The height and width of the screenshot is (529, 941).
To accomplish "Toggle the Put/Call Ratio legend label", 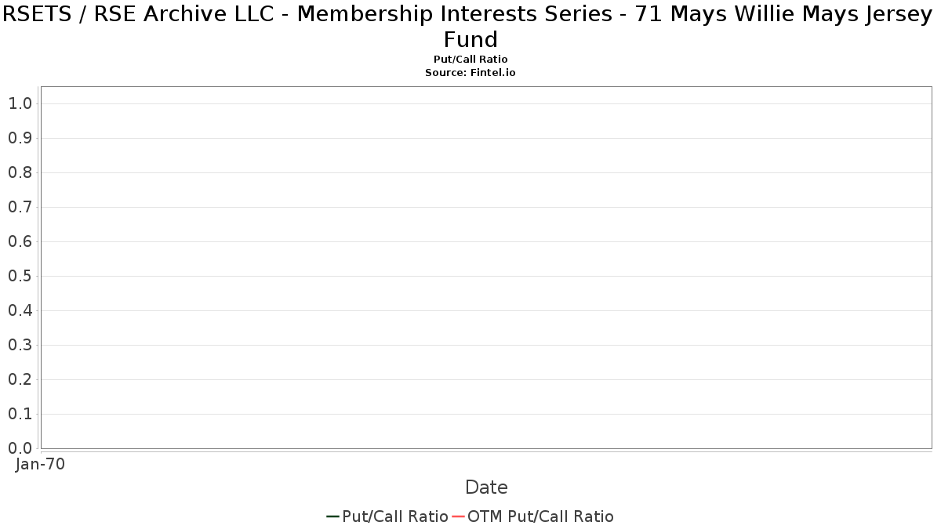I will point(395,516).
